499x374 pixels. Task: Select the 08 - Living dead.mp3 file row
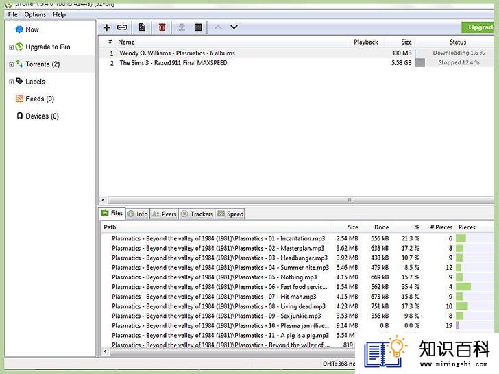(297, 306)
